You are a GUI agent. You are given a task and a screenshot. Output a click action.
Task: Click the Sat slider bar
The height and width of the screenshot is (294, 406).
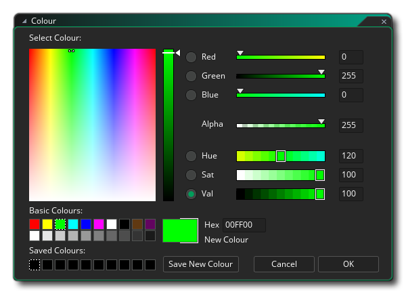tap(281, 175)
